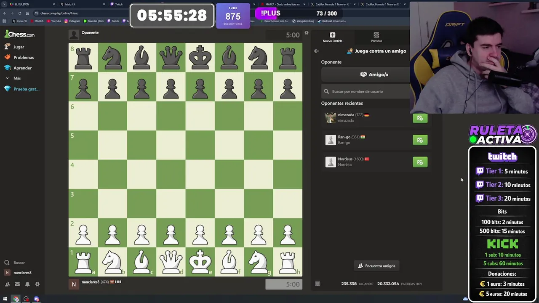Select the white knight on b1

(x=112, y=262)
